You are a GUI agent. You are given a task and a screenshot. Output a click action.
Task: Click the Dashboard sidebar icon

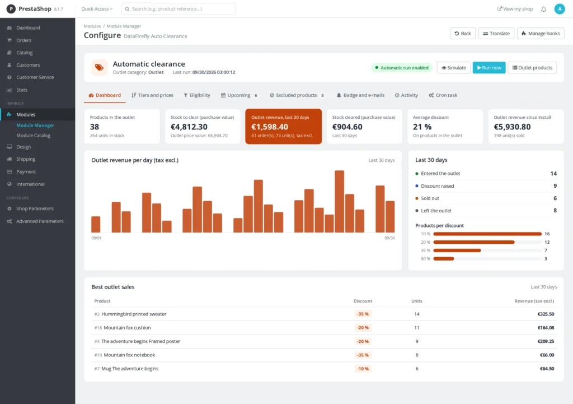[x=9, y=28]
